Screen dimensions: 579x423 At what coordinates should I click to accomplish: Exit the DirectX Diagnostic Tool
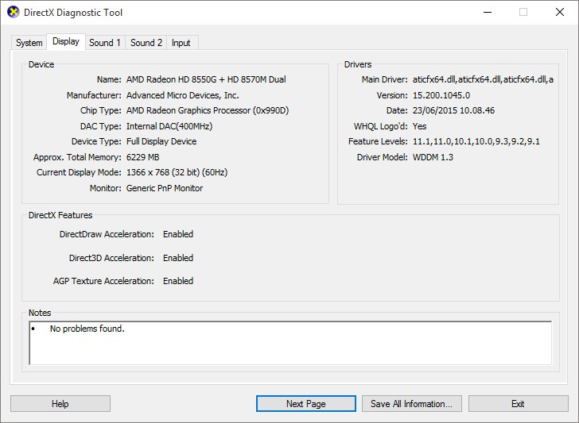click(x=517, y=404)
